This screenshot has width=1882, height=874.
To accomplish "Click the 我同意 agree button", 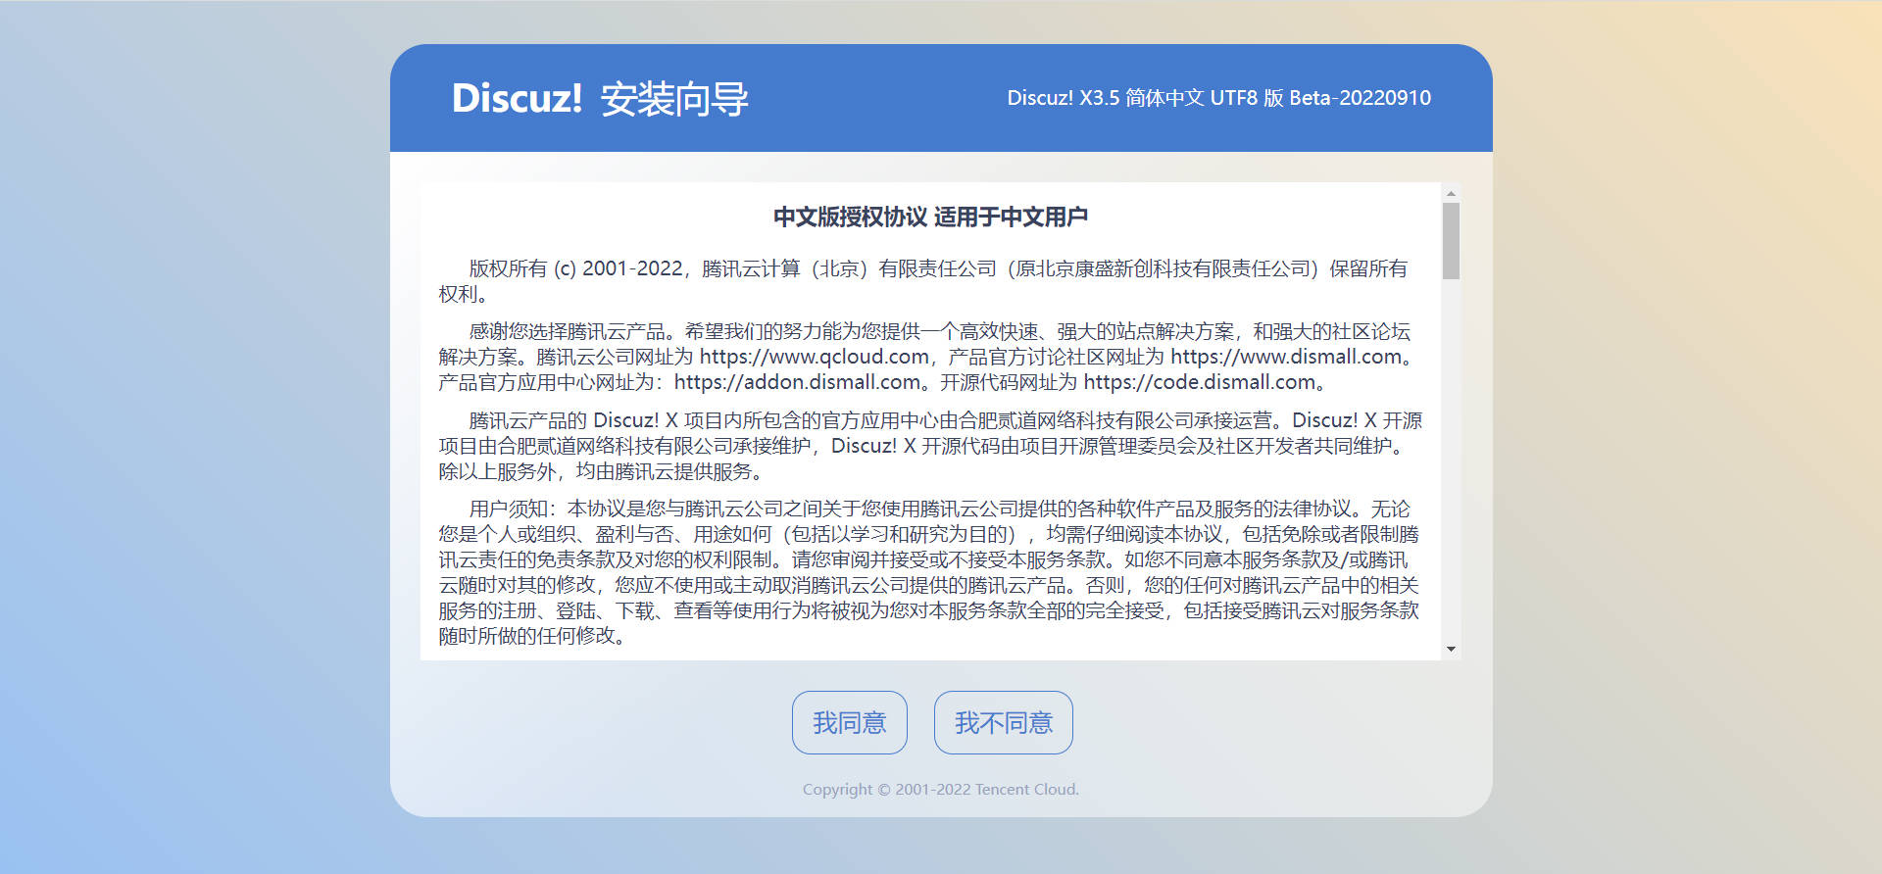I will coord(849,722).
